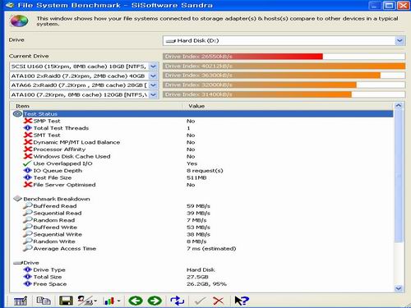The image size is (411, 308).
Task: Refresh the benchmark with the blue arrows icon
Action: point(178,301)
